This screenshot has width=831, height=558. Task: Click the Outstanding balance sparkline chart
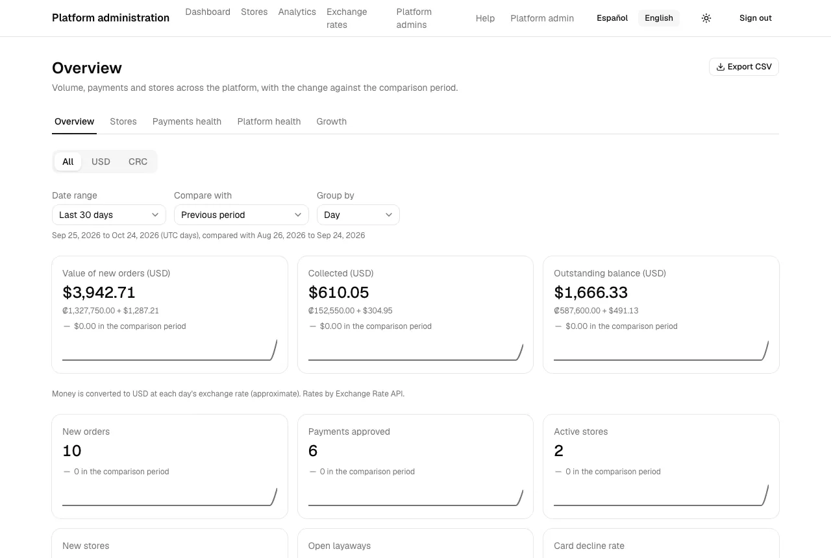pyautogui.click(x=661, y=350)
